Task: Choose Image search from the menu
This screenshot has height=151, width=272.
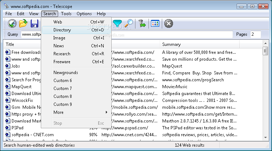Action: (x=76, y=38)
